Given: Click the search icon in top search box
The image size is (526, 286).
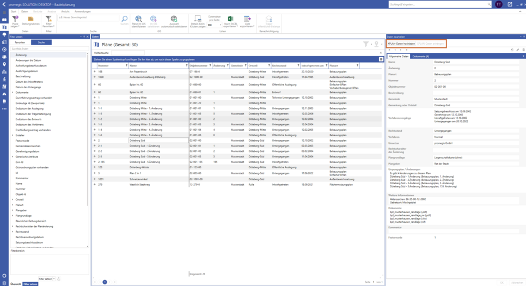Looking at the screenshot, I should click(489, 4).
